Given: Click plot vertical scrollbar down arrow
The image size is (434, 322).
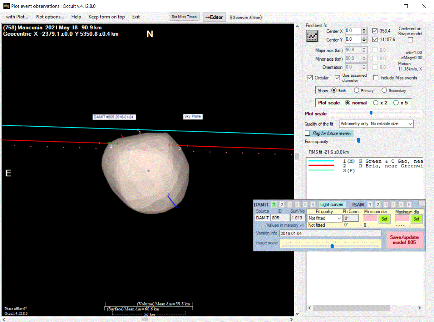Looking at the screenshot, I should 297,314.
